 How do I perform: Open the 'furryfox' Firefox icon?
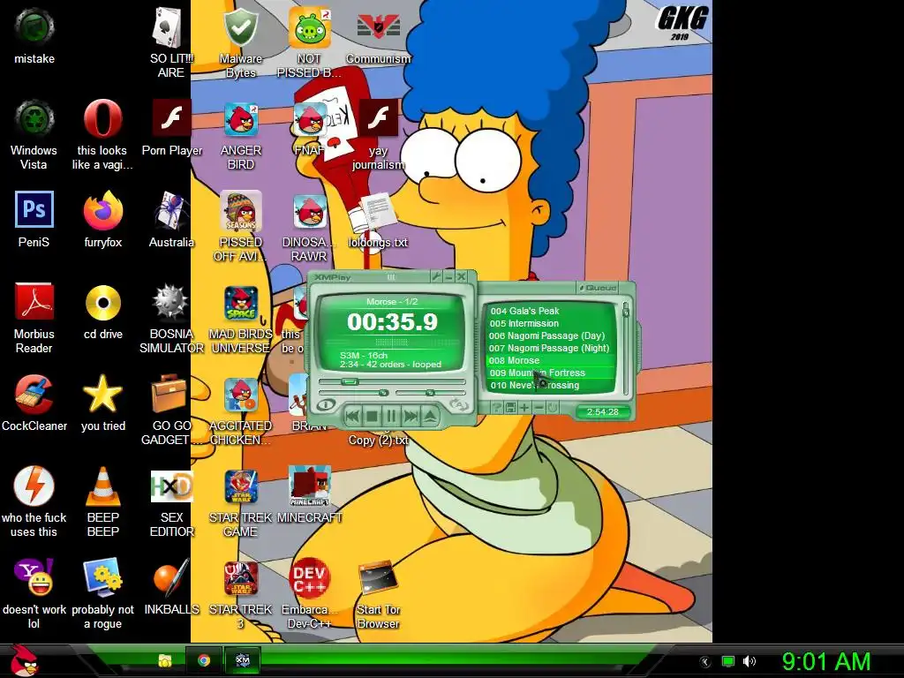[102, 219]
